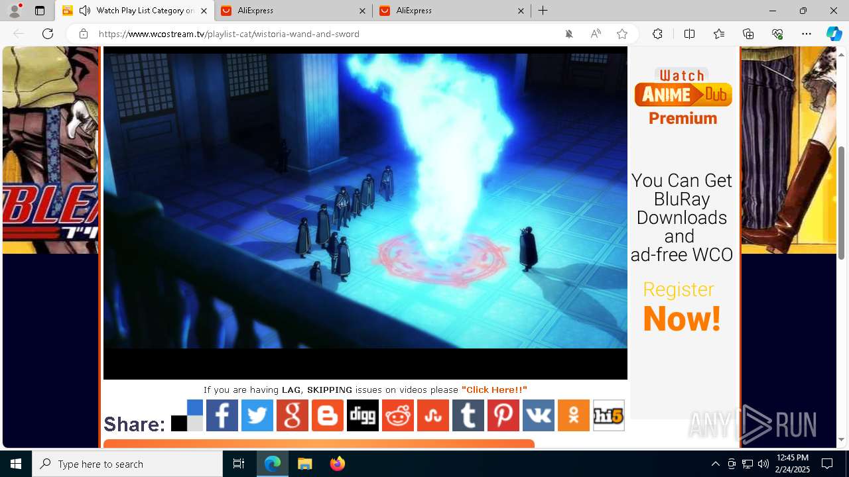The width and height of the screenshot is (849, 477).
Task: Open browser Collections
Action: (x=748, y=34)
